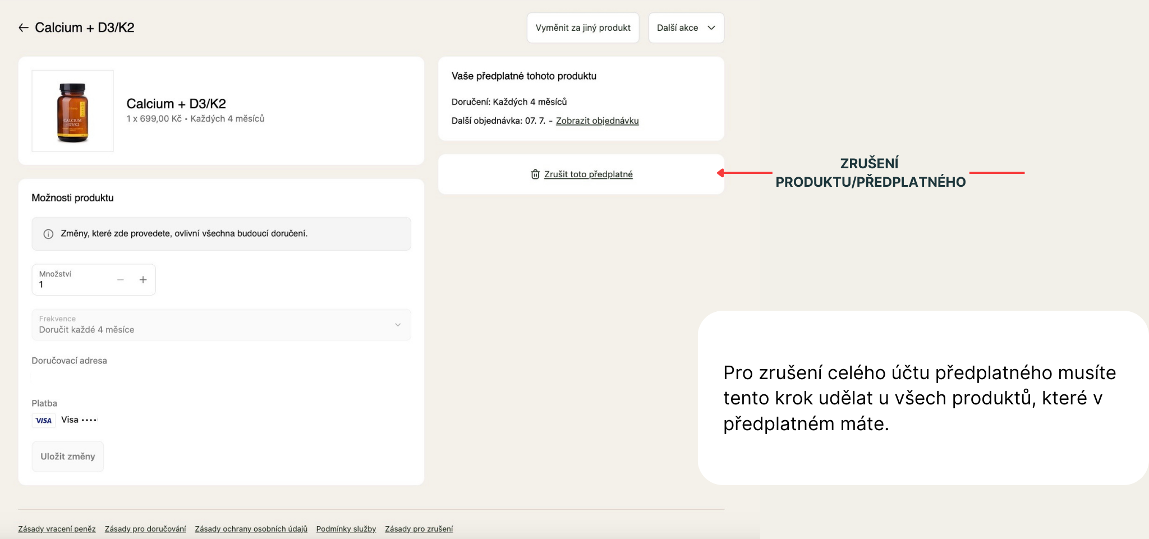Click the Visa card logo under Platba
This screenshot has height=539, width=1149.
[x=44, y=420]
